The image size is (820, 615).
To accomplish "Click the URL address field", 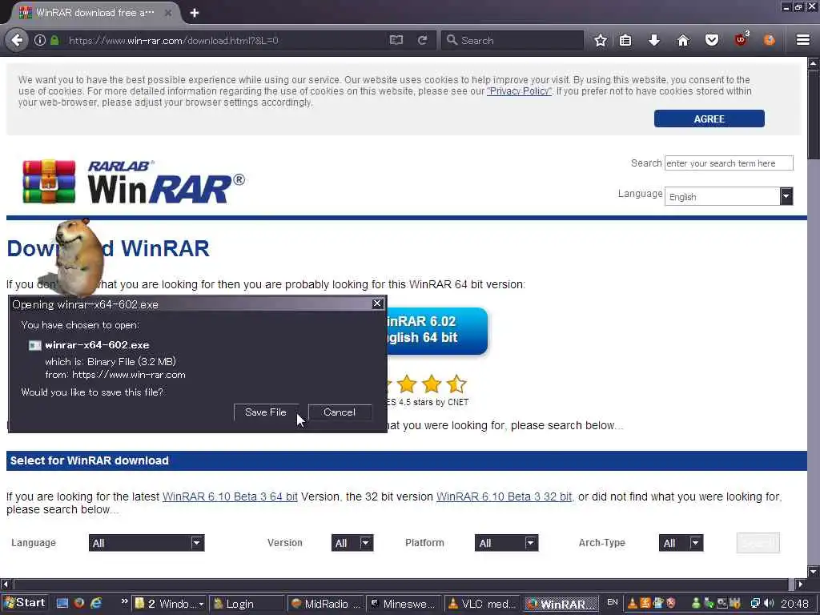I will click(x=225, y=40).
